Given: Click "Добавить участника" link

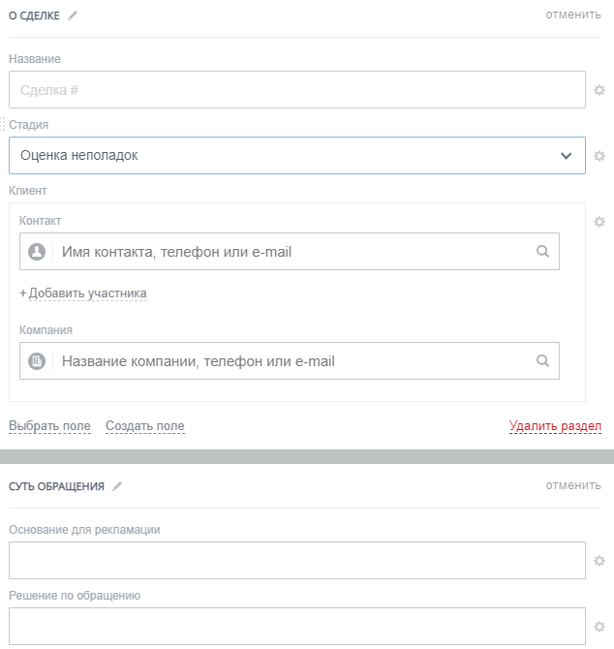Looking at the screenshot, I should point(87,293).
